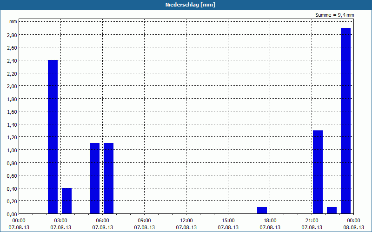Click the 12:00 x-axis time label
This screenshot has width=372, height=232.
(186, 221)
